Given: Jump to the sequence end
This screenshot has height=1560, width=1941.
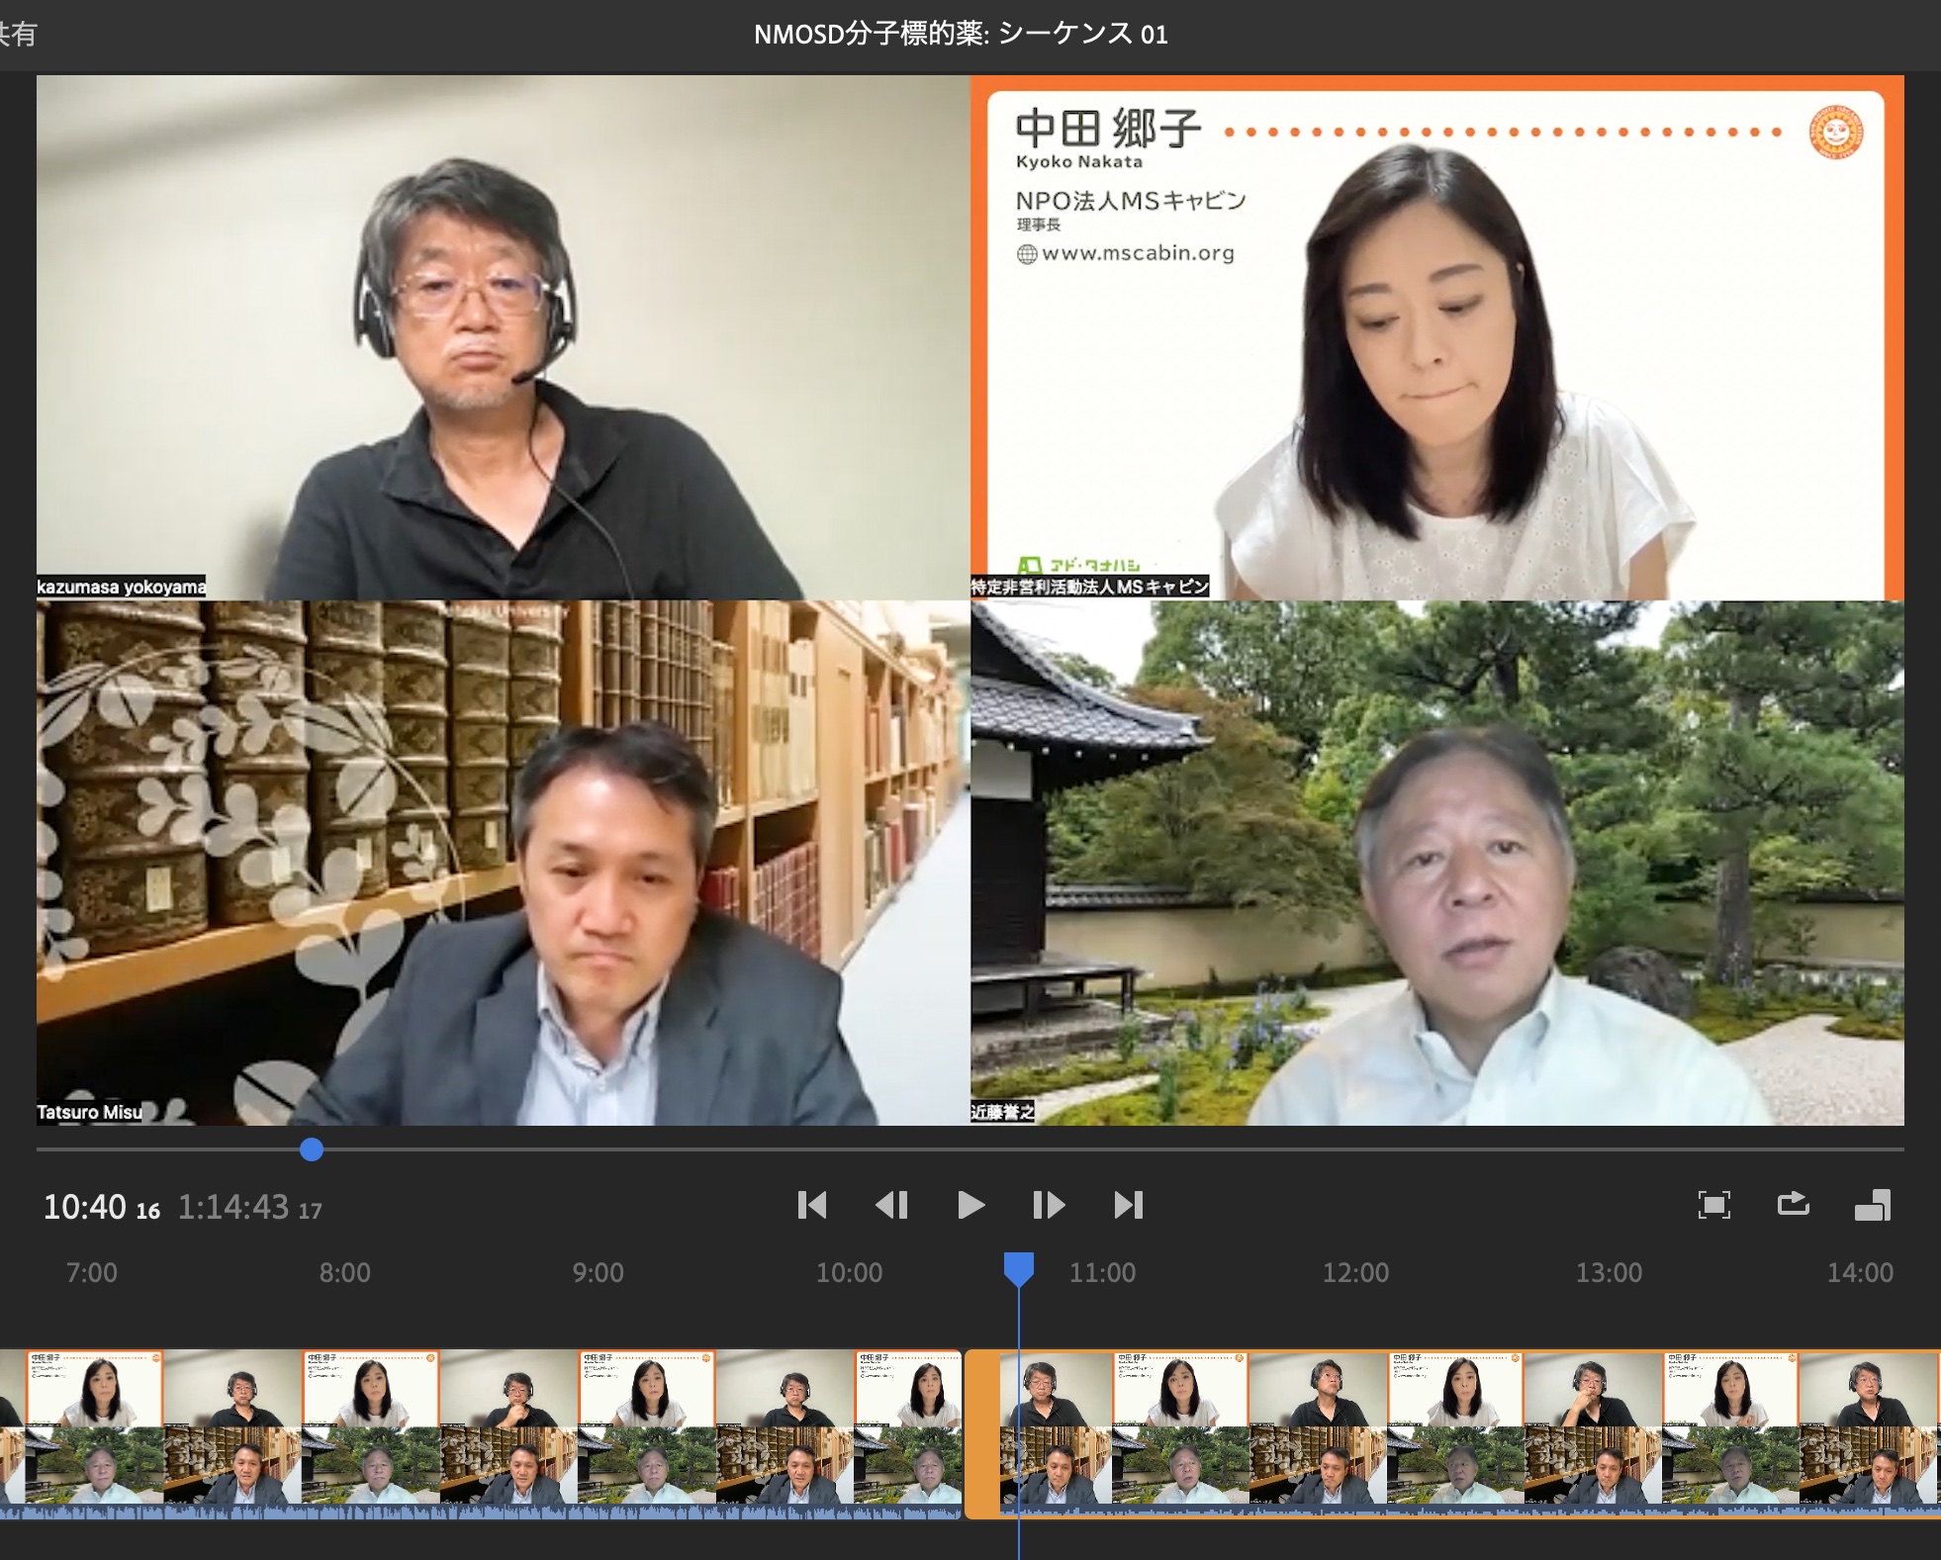Looking at the screenshot, I should (x=1128, y=1205).
